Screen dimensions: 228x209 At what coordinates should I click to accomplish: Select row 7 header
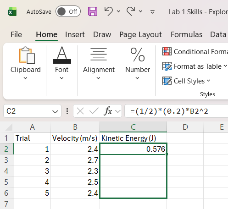point(7,204)
